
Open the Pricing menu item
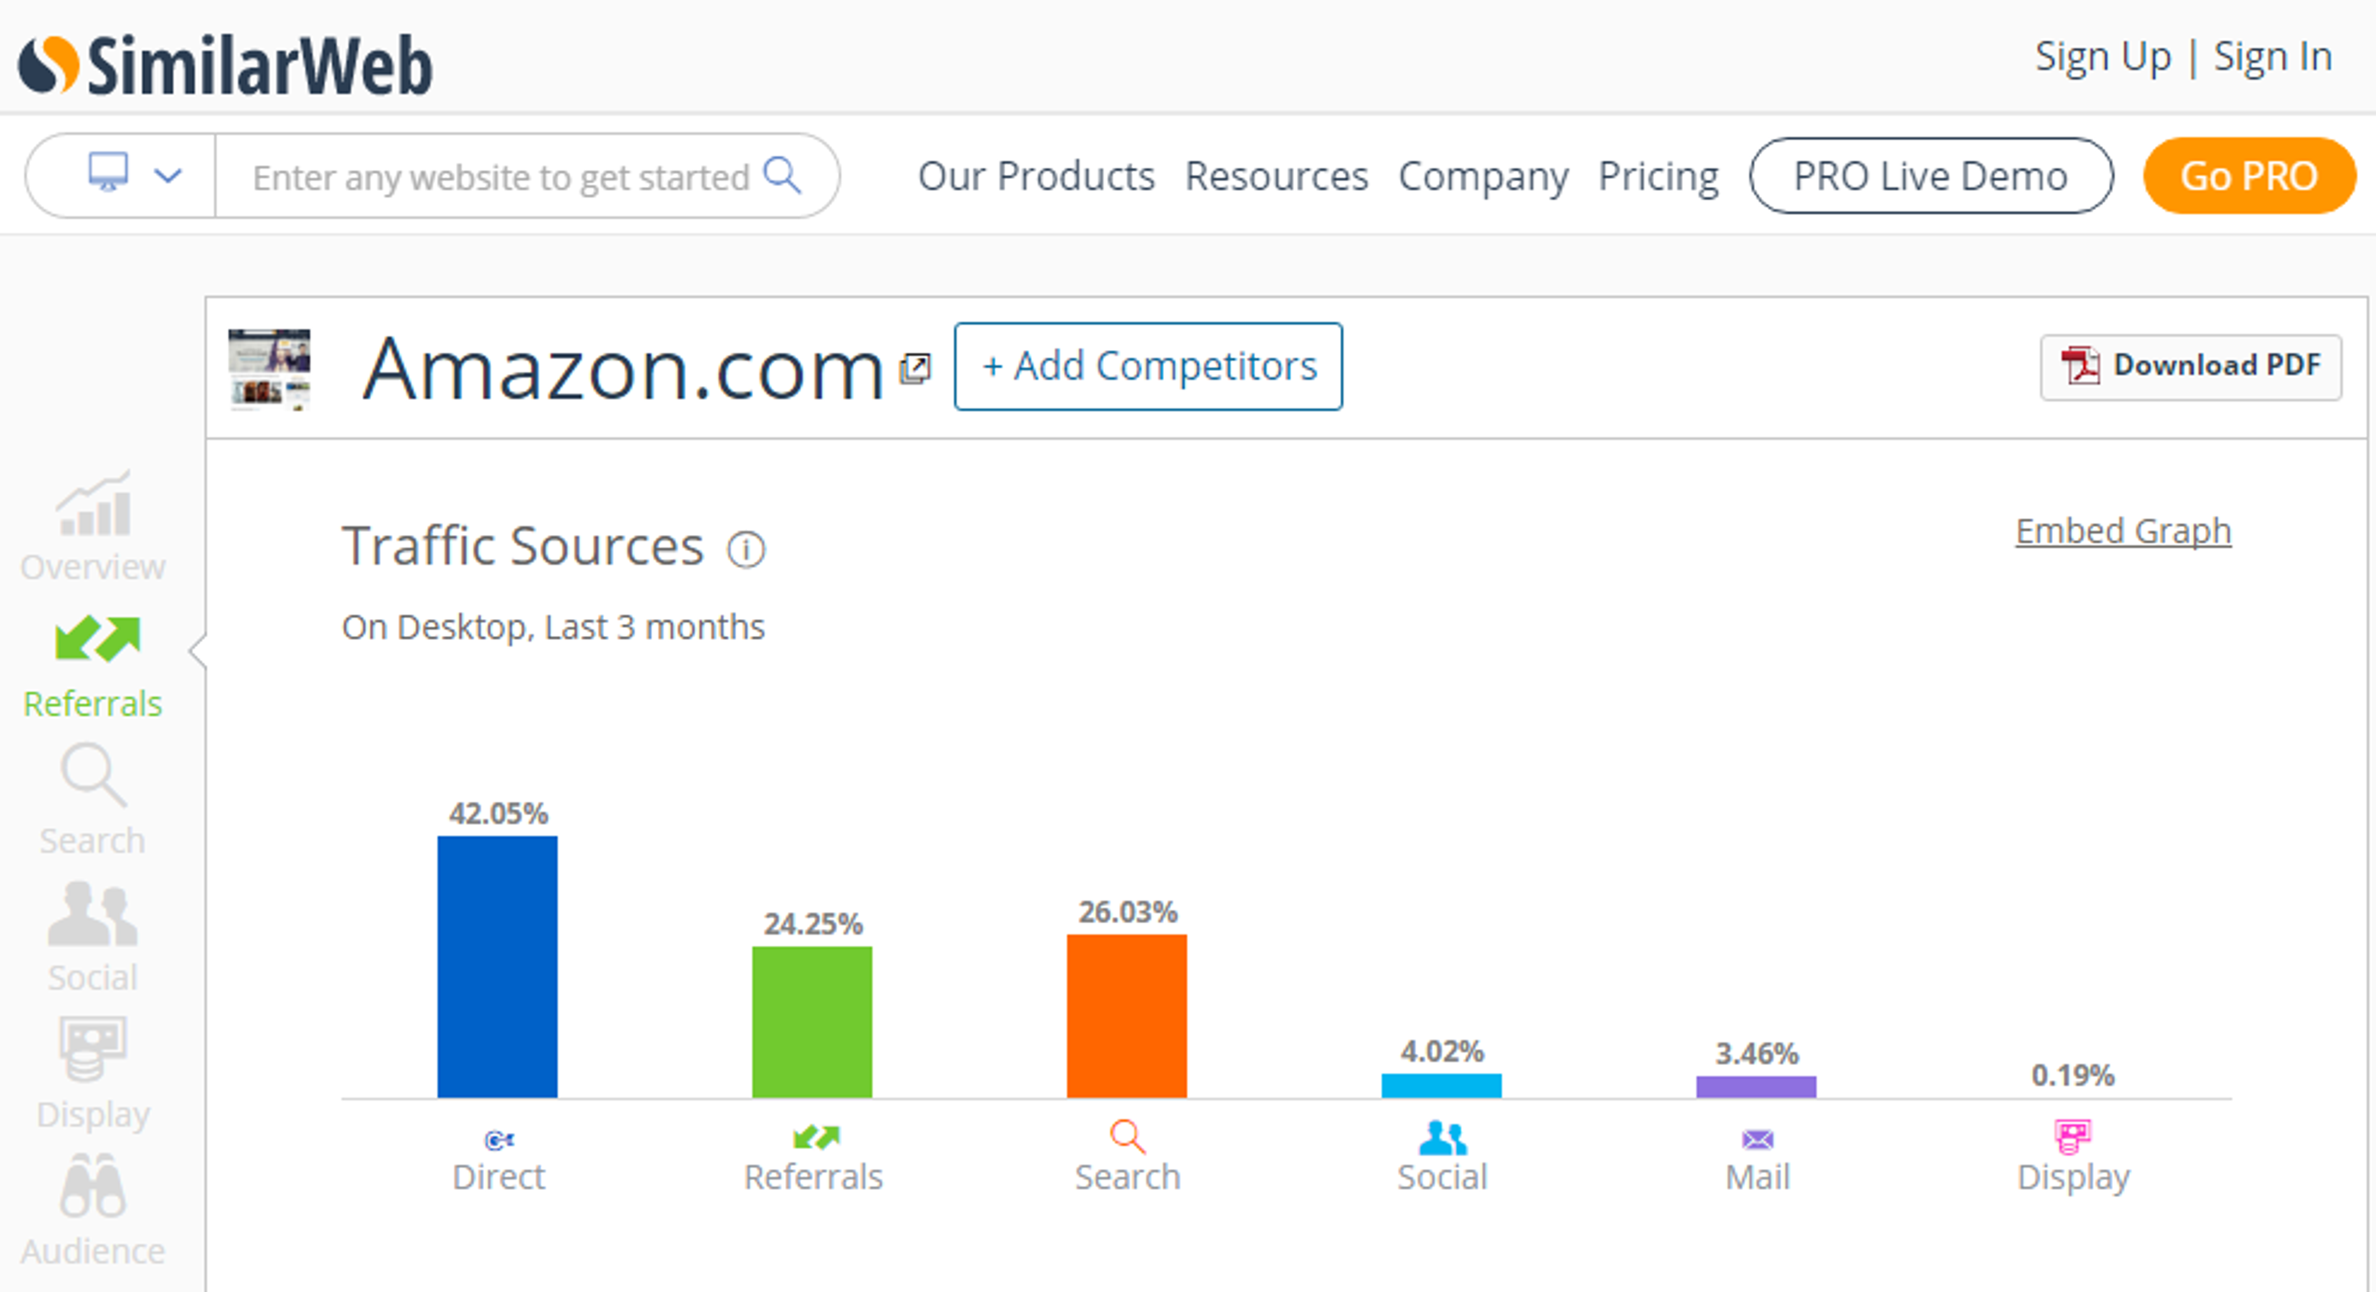click(x=1658, y=176)
